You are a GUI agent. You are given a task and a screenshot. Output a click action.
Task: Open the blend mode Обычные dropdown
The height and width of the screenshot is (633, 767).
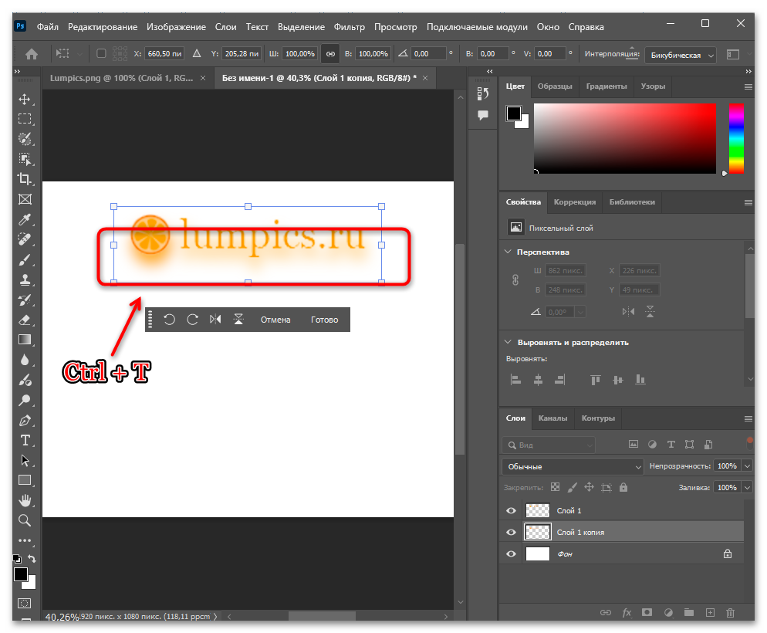[573, 467]
